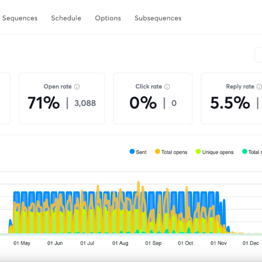Click the 01 Sep axis label
262x262 pixels.
pos(154,243)
